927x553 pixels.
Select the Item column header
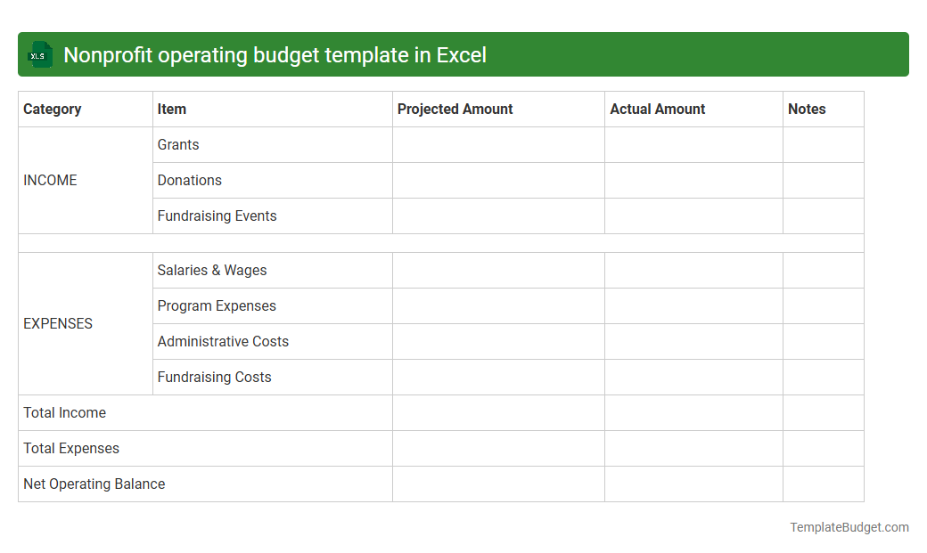pyautogui.click(x=171, y=109)
